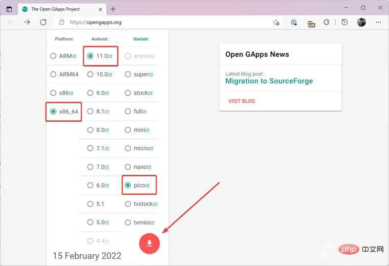Open info link icon beside 11.0

(110, 56)
